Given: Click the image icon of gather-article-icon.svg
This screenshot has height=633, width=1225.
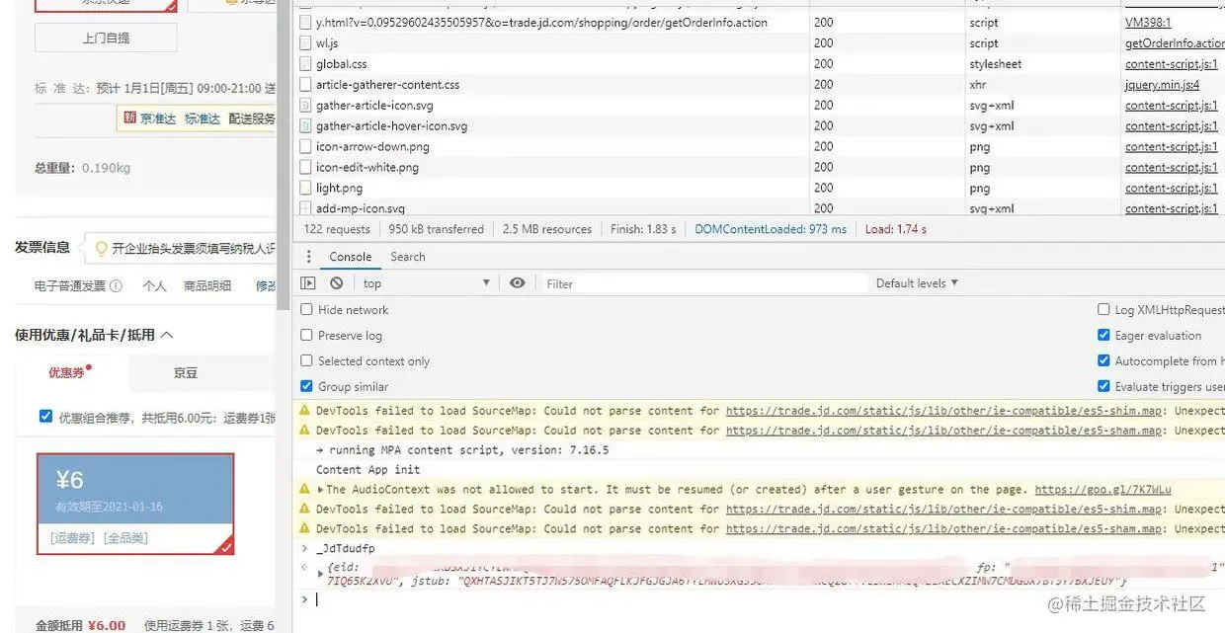Looking at the screenshot, I should pyautogui.click(x=306, y=106).
